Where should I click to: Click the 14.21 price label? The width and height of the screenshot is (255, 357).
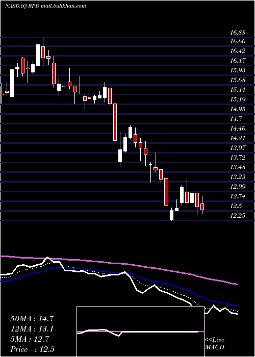(238, 138)
